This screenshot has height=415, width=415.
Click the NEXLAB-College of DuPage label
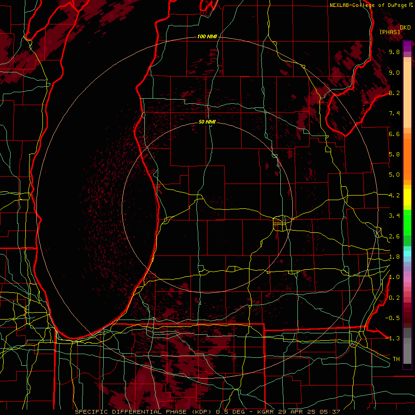(368, 5)
